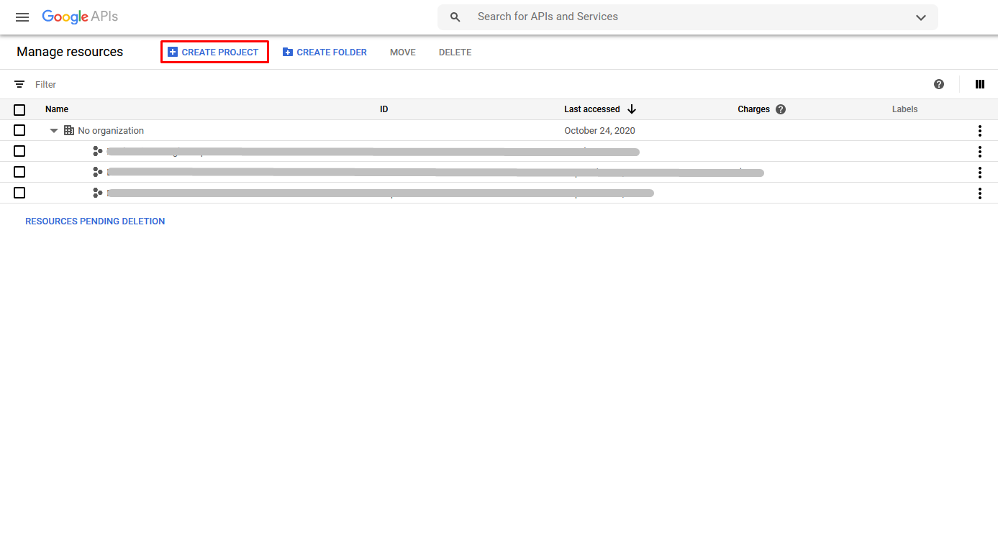Collapse the No organization tree node
This screenshot has width=998, height=553.
[x=53, y=130]
